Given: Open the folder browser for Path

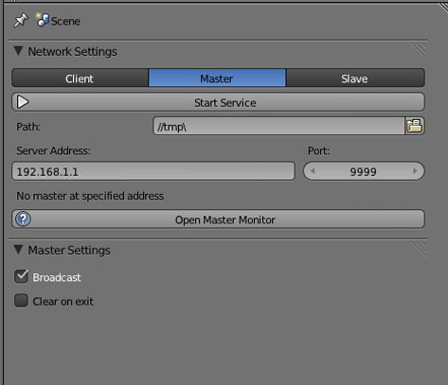Looking at the screenshot, I should (x=415, y=126).
